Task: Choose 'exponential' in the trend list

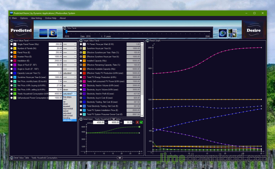Action: (69, 109)
